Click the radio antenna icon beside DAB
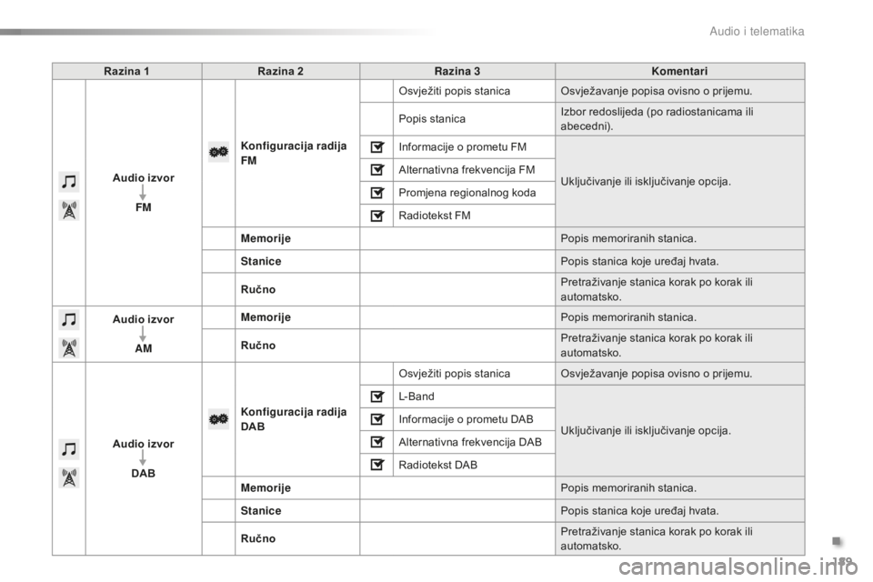 coord(69,477)
